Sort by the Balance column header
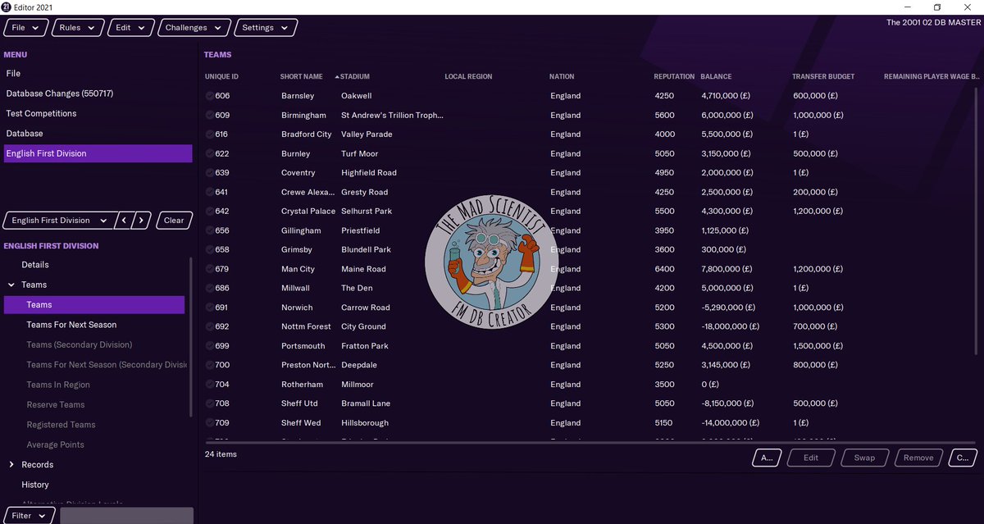The width and height of the screenshot is (984, 524). coord(716,76)
